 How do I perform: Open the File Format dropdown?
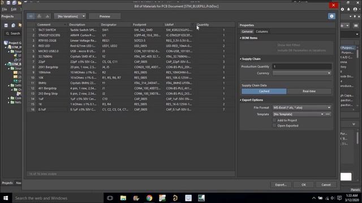click(x=302, y=108)
